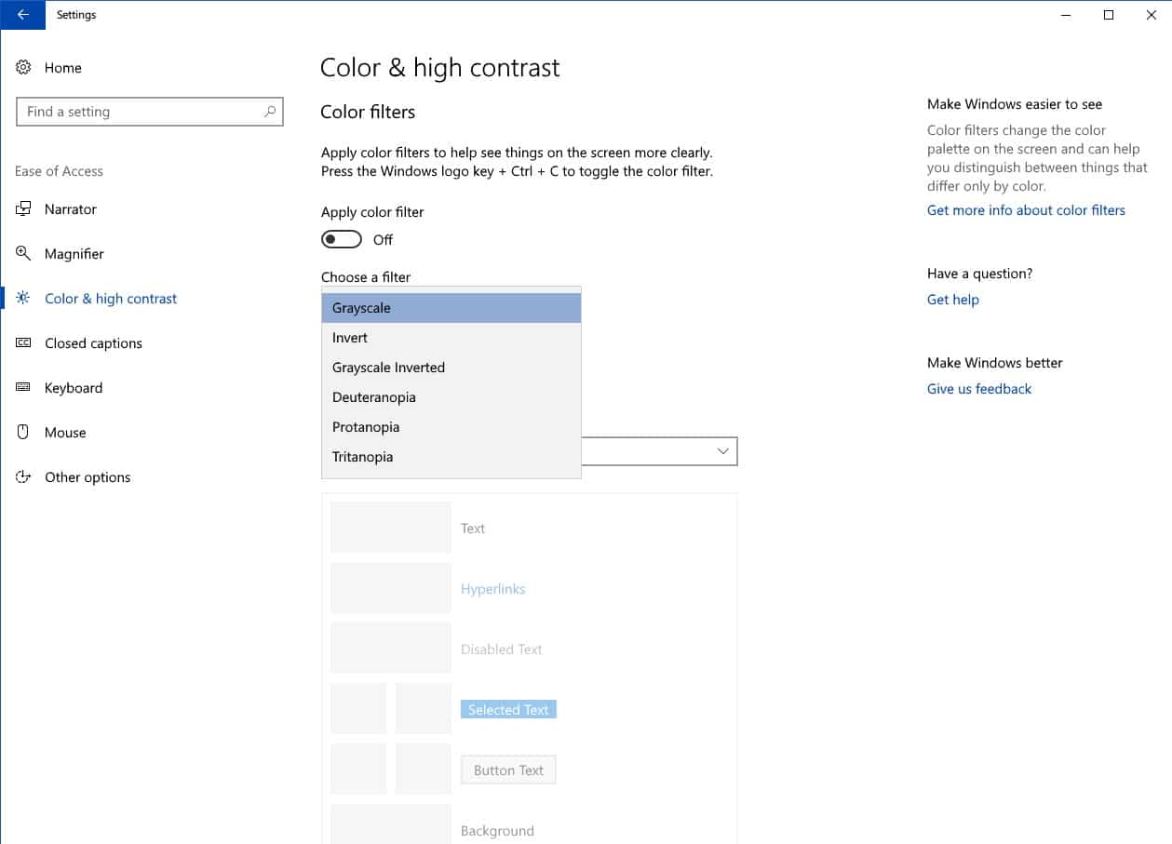
Task: Choose Grayscale Inverted from the list
Action: tap(451, 368)
